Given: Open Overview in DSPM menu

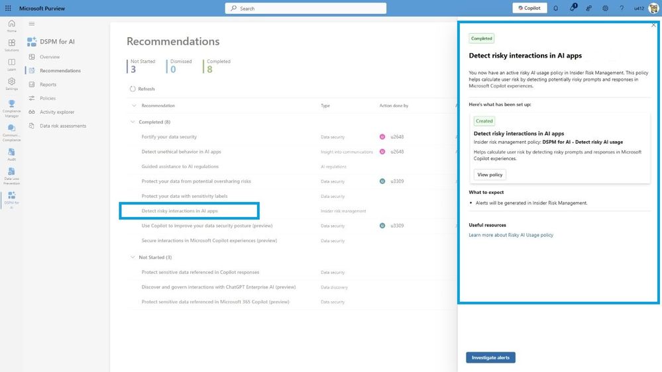Looking at the screenshot, I should [50, 56].
